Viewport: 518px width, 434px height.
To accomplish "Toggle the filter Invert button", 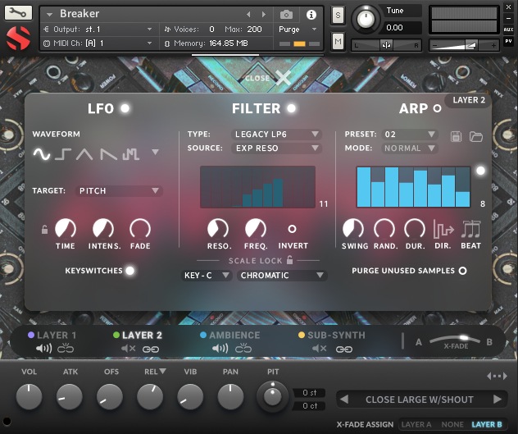I will pos(292,229).
